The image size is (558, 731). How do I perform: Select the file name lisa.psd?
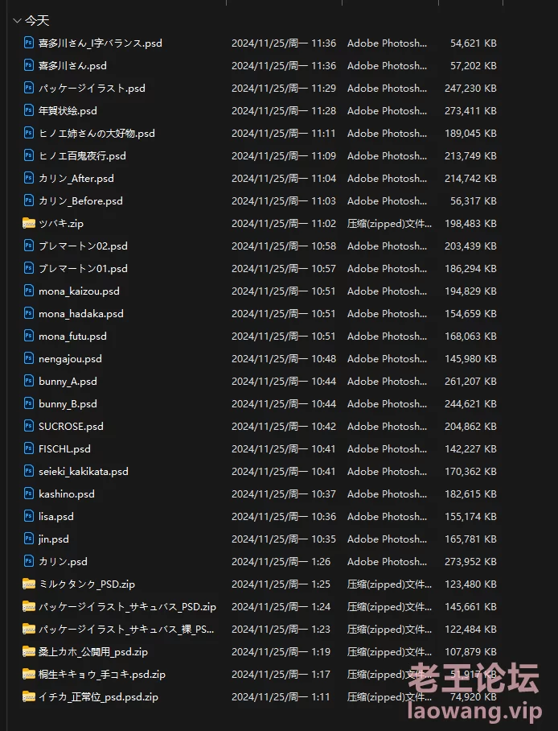tap(56, 517)
